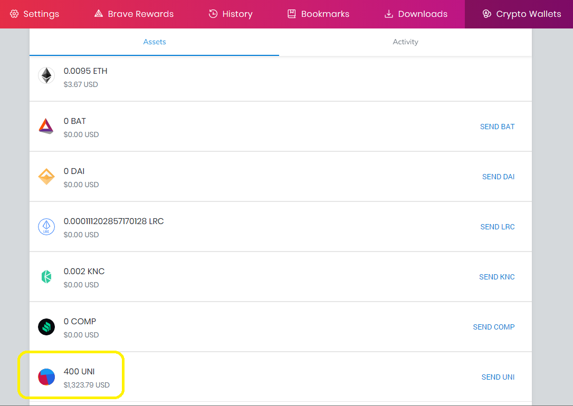
Task: Open the Bookmarks page
Action: point(319,14)
